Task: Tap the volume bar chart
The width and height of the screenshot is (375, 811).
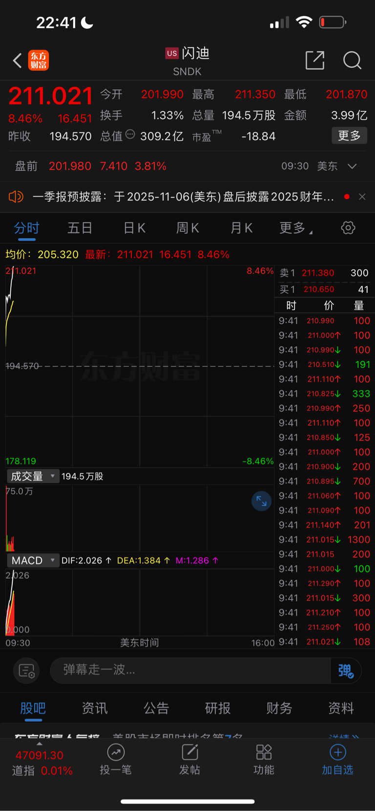Action: pyautogui.click(x=140, y=518)
